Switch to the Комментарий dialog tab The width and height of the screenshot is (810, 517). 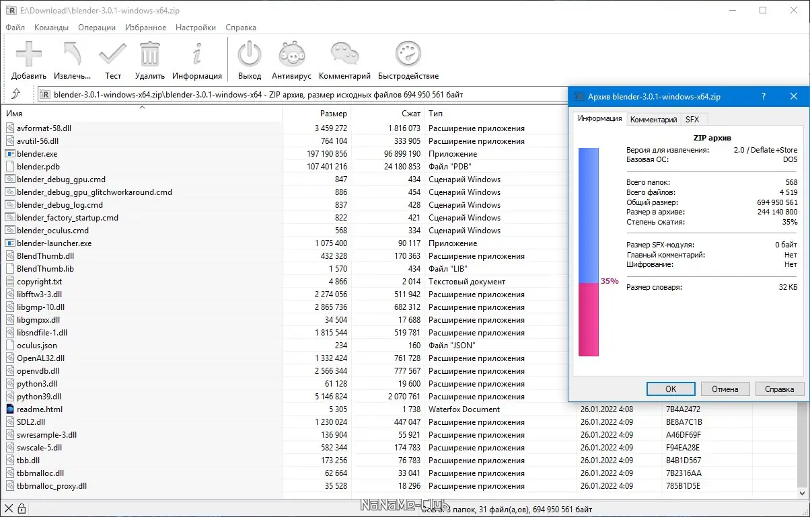pyautogui.click(x=653, y=120)
